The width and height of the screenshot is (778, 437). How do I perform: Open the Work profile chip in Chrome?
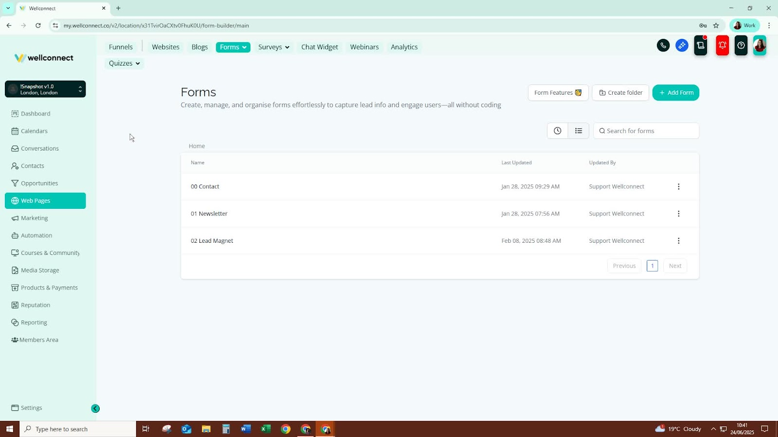pos(744,26)
